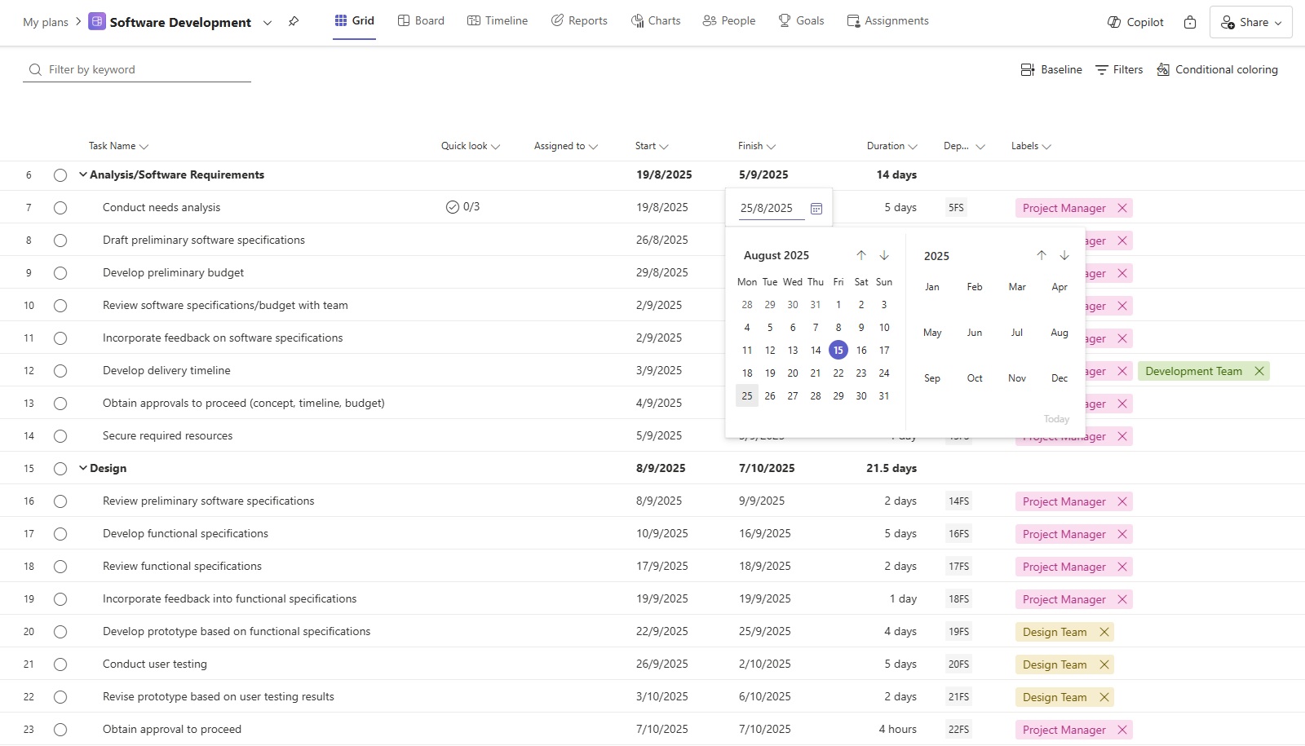The image size is (1305, 746).
Task: Select August 25 in the calendar
Action: tap(747, 396)
